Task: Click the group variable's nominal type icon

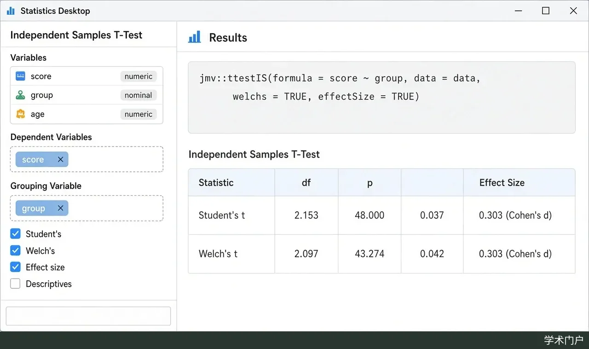Action: click(x=20, y=95)
